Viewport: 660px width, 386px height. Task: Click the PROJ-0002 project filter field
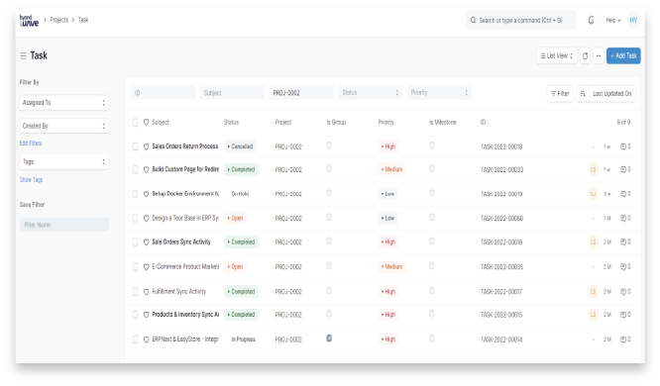click(x=301, y=93)
